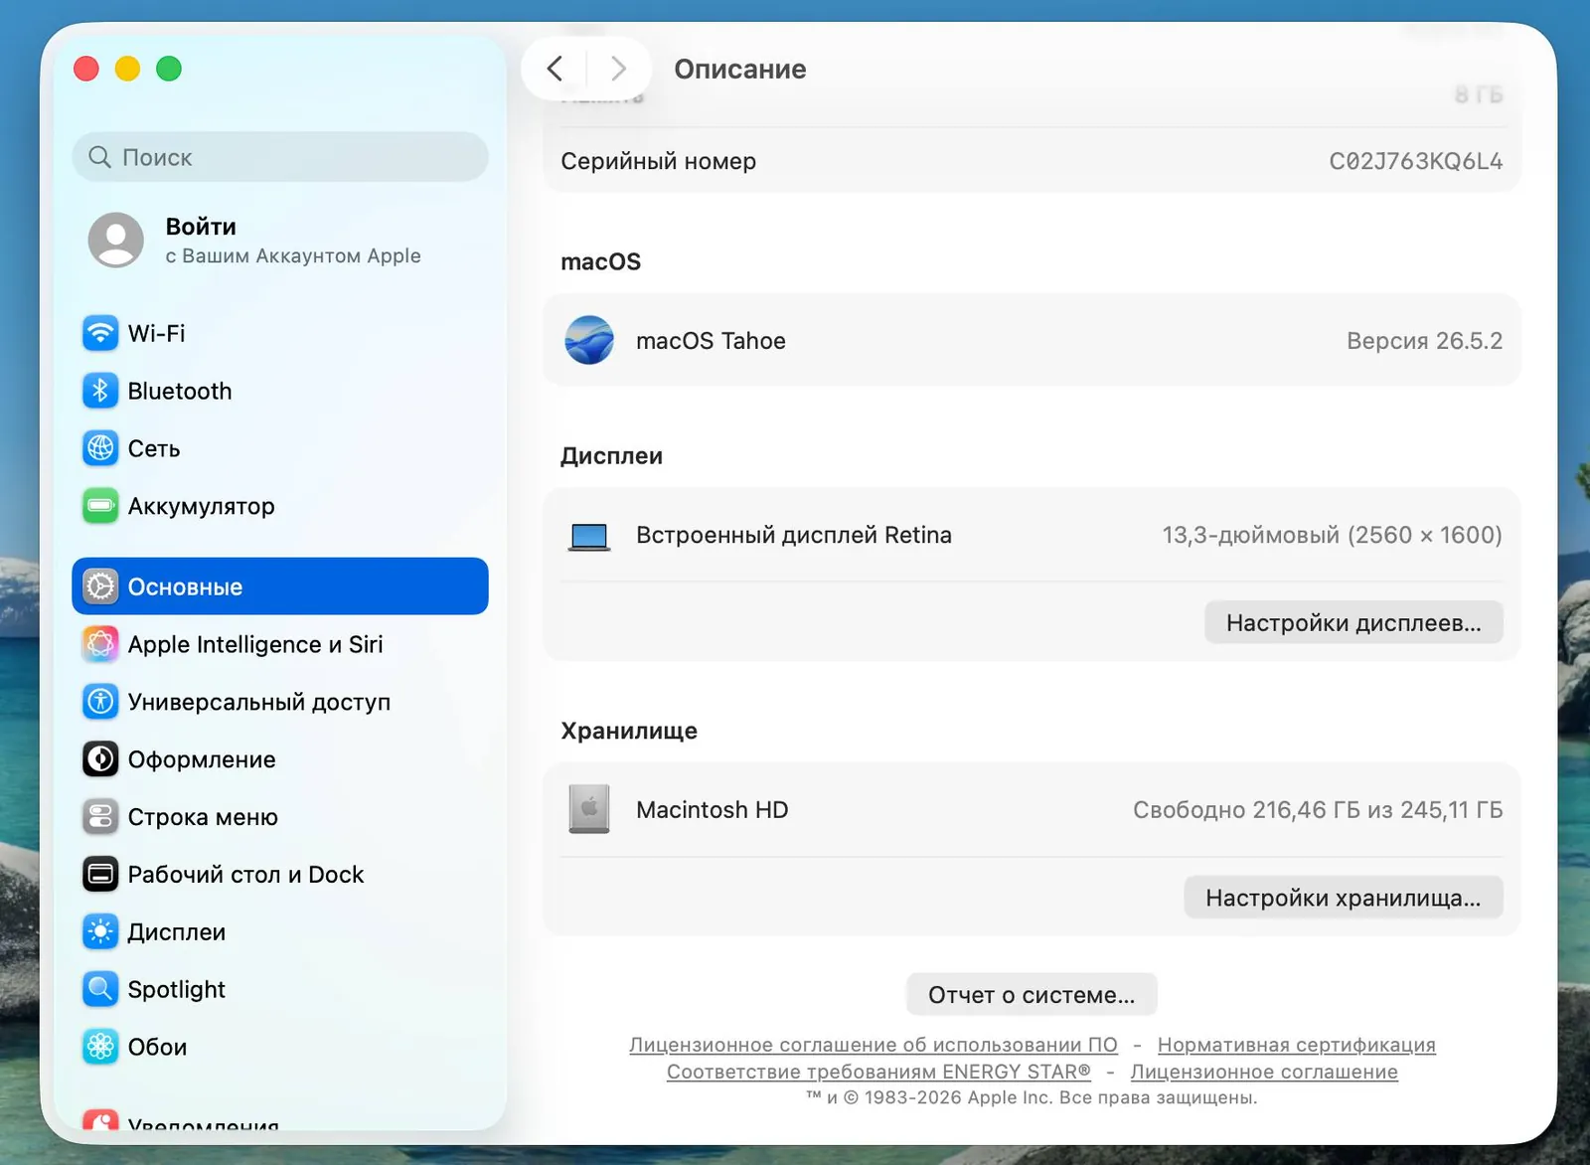
Task: Click the user avatar next to Войти
Action: coord(116,240)
